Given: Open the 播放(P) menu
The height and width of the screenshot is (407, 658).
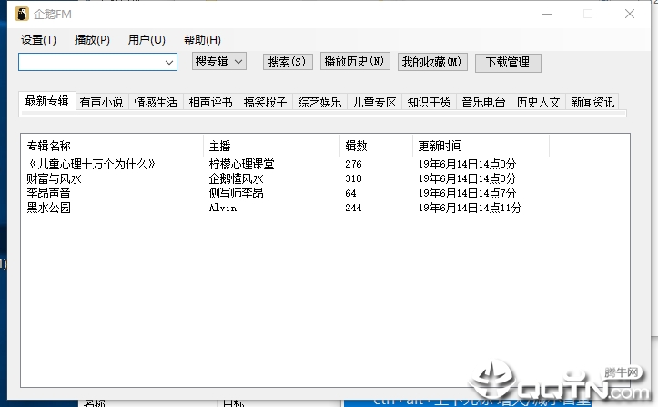Looking at the screenshot, I should pyautogui.click(x=92, y=40).
